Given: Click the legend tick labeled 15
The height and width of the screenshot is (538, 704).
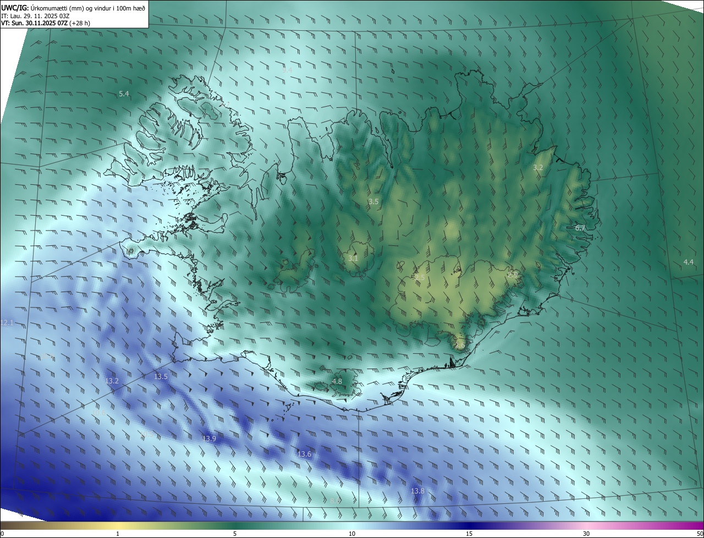Looking at the screenshot, I should pos(469,534).
